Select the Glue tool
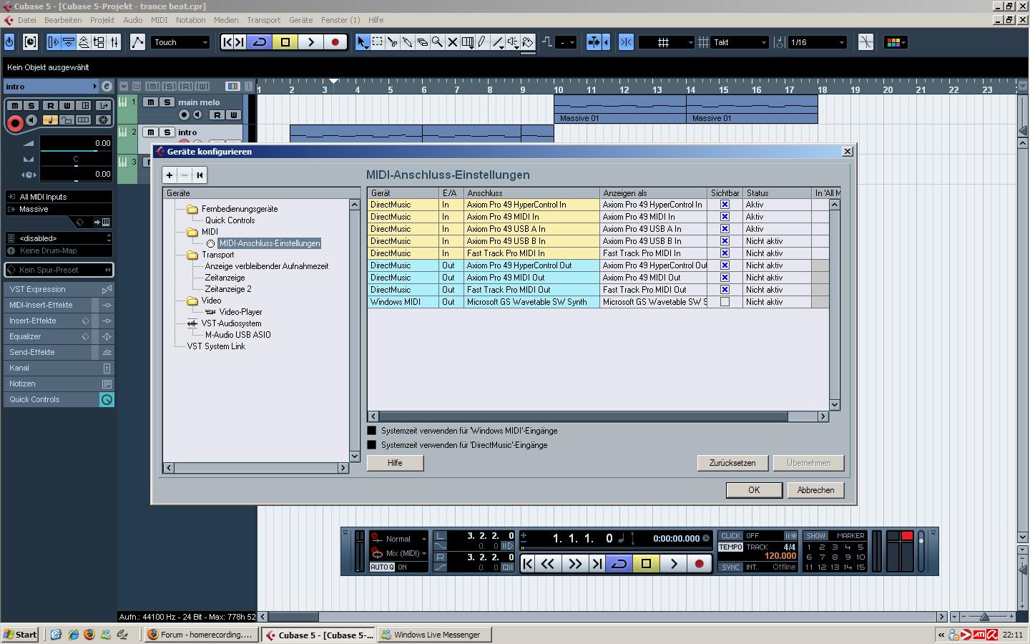This screenshot has height=644, width=1030. coord(407,42)
